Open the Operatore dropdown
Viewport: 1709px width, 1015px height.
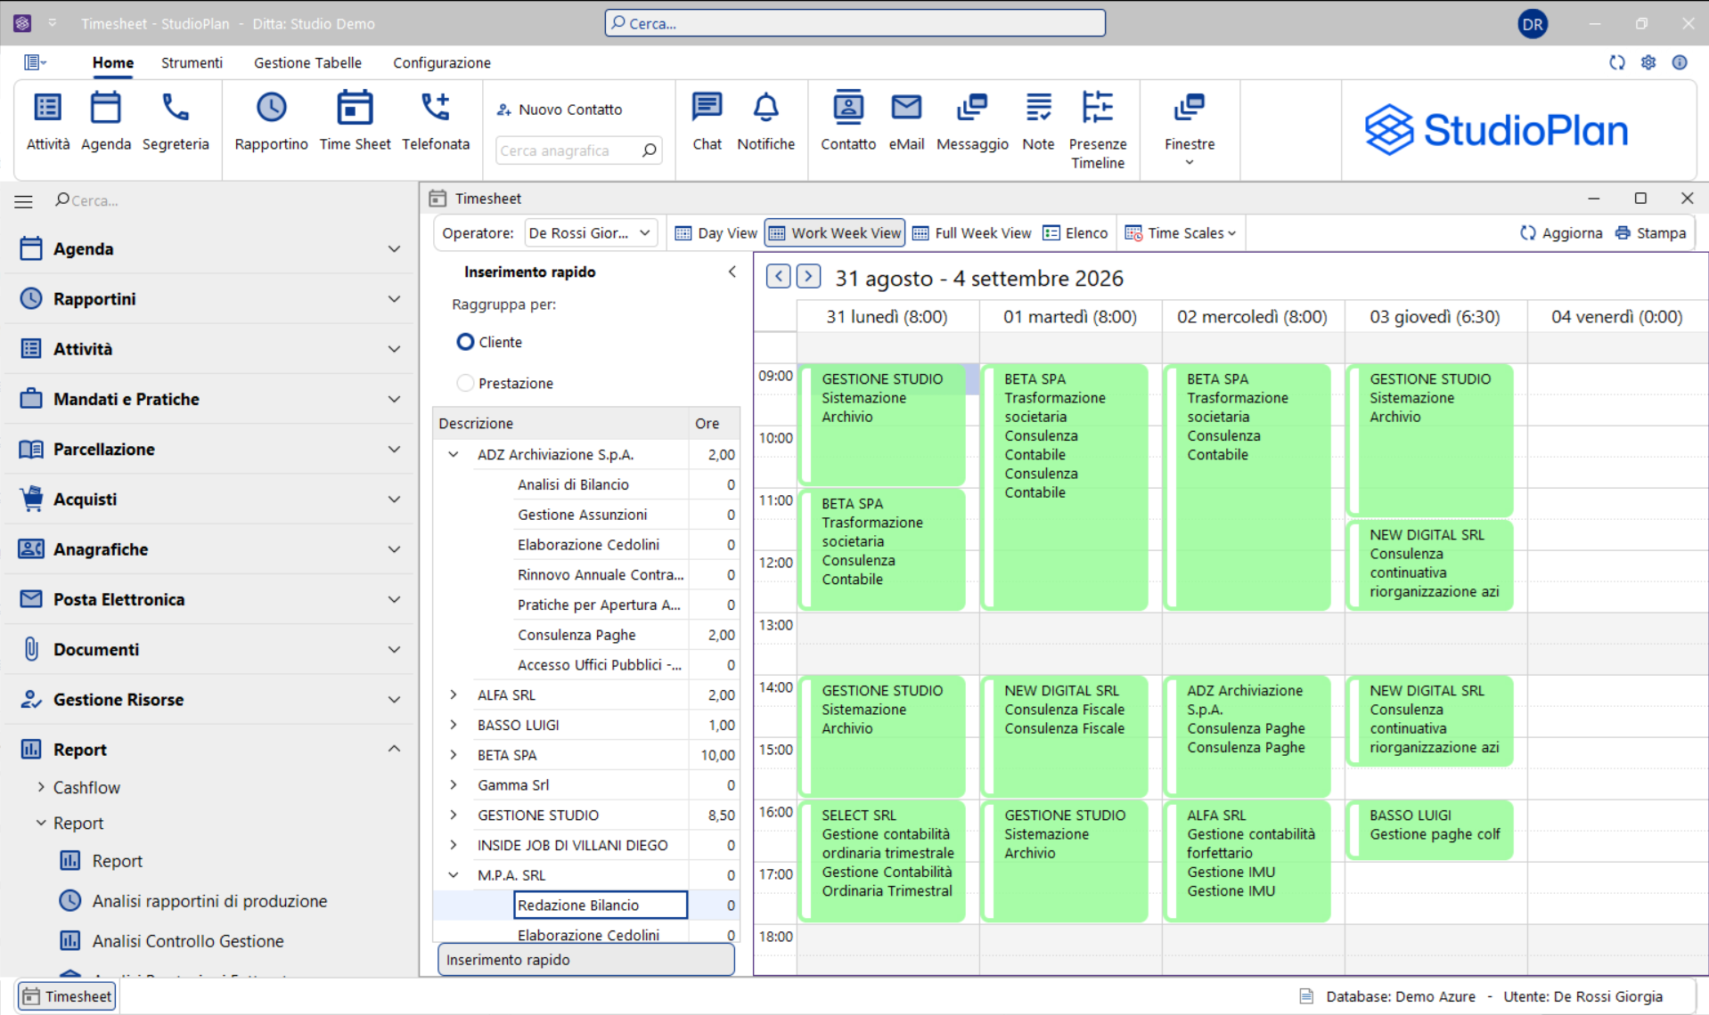click(x=591, y=233)
